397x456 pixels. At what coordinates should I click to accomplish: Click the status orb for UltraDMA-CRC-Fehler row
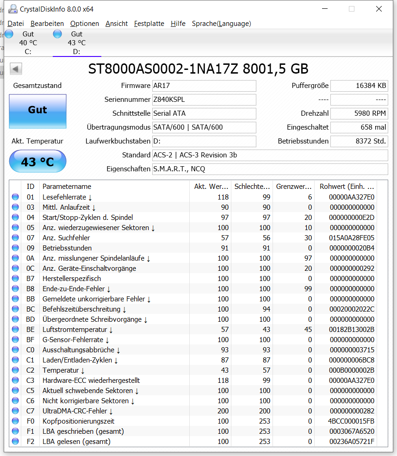tap(15, 411)
